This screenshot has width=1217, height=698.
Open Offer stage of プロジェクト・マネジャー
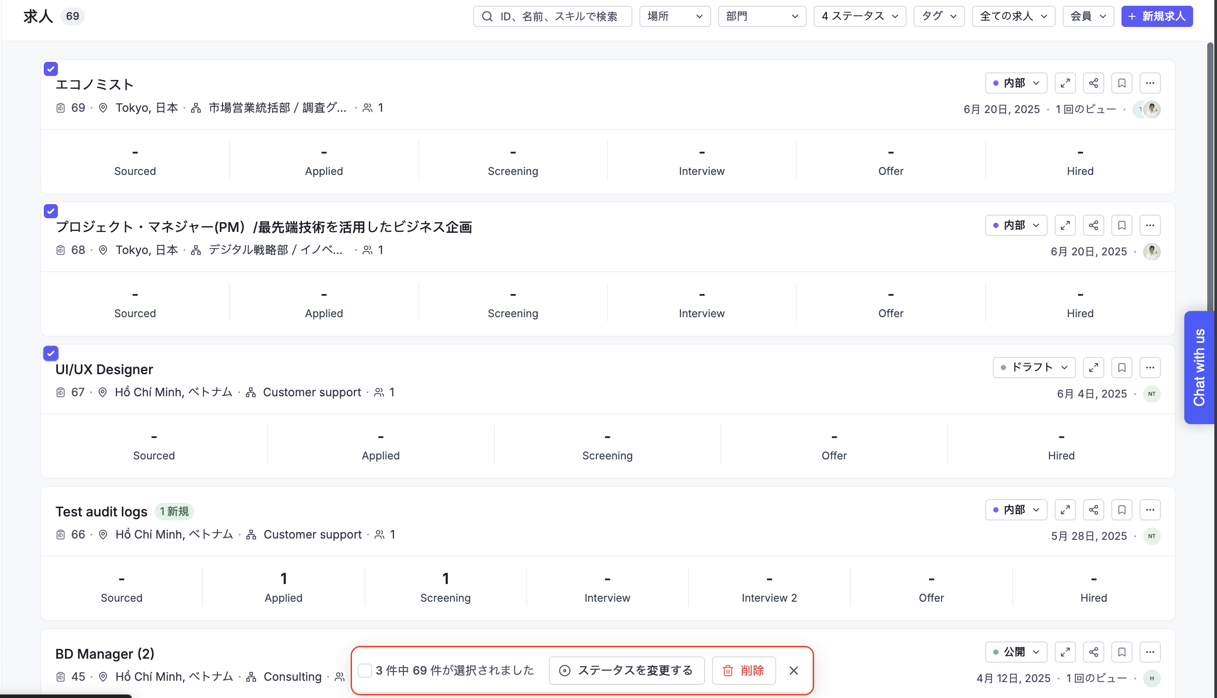coord(891,303)
